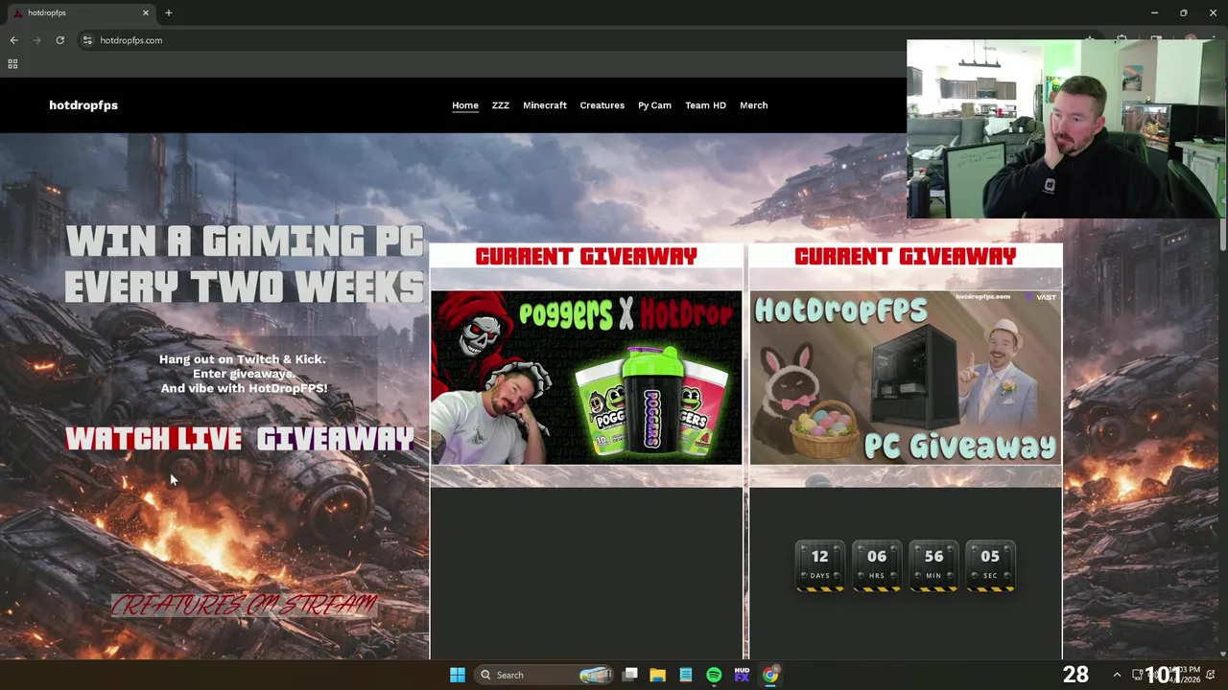1228x690 pixels.
Task: Open the Notepad taskbar icon
Action: tap(686, 675)
